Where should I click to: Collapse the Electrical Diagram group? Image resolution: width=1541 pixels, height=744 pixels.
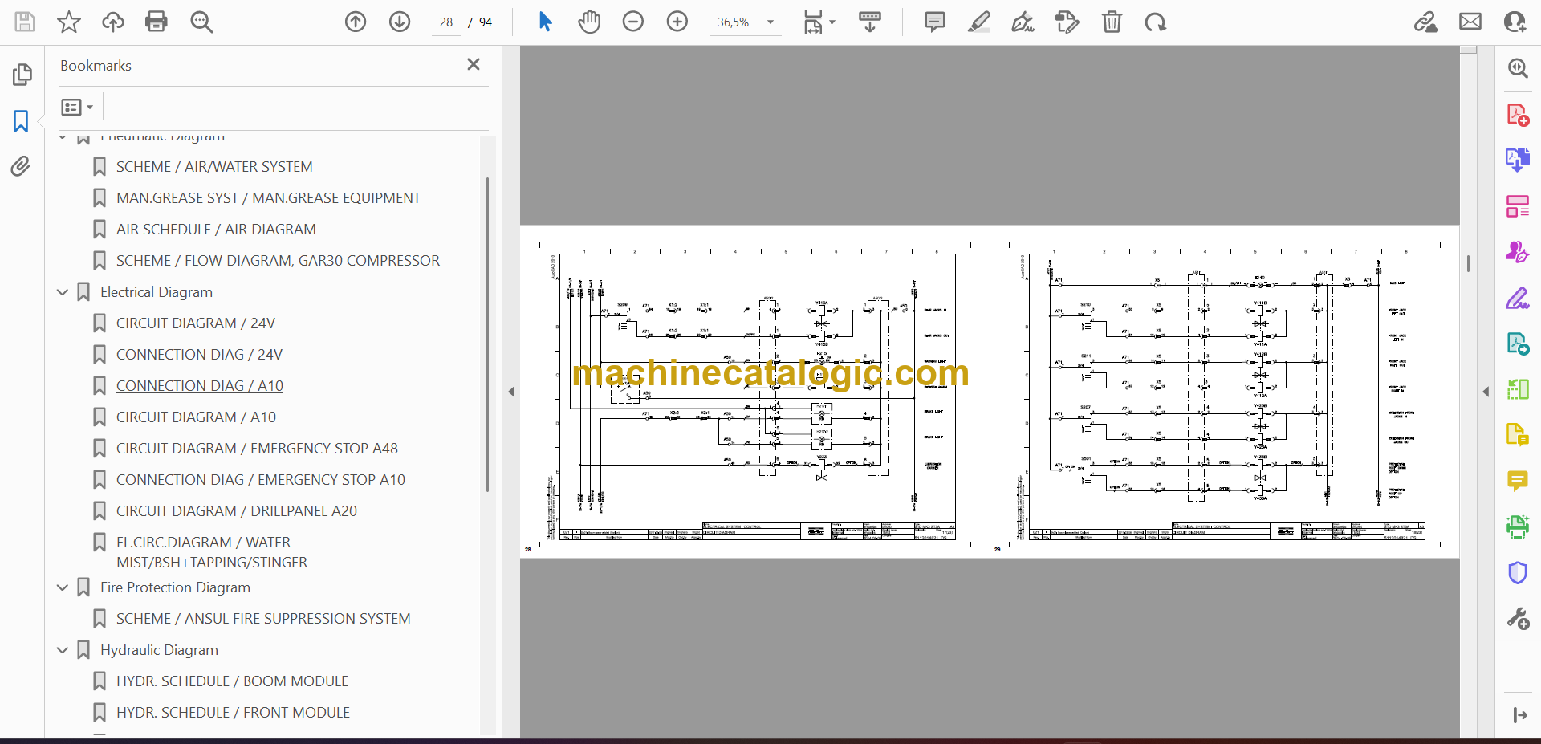point(63,292)
